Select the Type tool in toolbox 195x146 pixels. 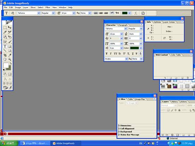(x=5, y=46)
